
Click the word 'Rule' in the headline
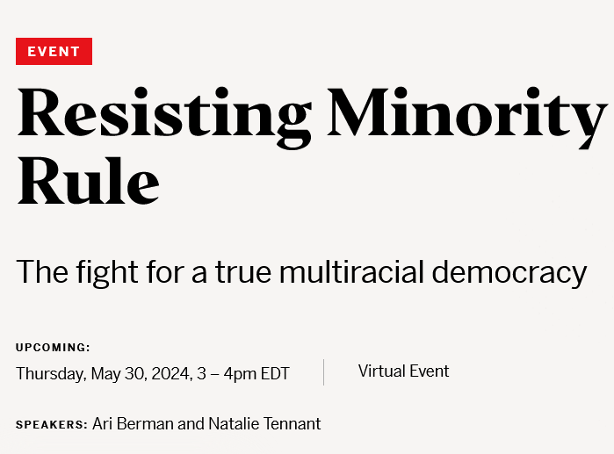tap(88, 183)
